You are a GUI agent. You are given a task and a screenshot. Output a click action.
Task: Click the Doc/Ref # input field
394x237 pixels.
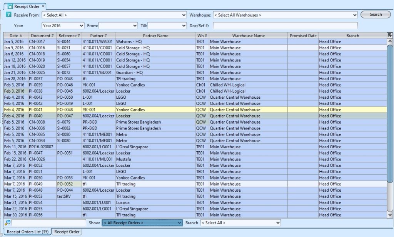pyautogui.click(x=285, y=26)
